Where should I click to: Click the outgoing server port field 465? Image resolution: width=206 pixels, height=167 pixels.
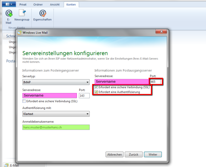pyautogui.click(x=155, y=82)
